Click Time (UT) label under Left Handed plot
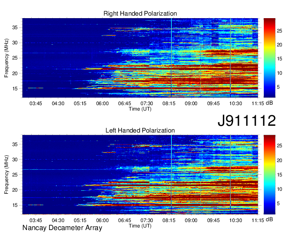 (x=140, y=226)
